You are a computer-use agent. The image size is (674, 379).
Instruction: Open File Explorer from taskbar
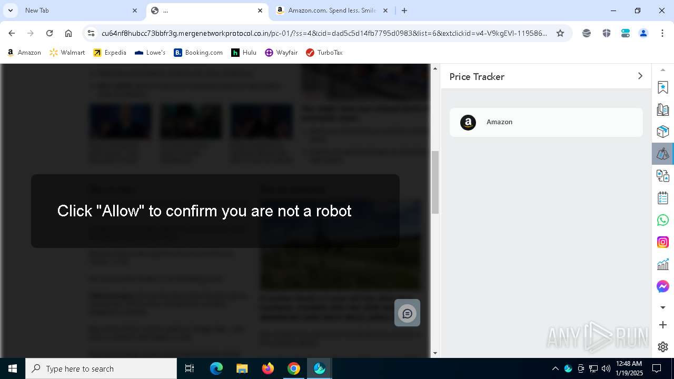pyautogui.click(x=242, y=368)
